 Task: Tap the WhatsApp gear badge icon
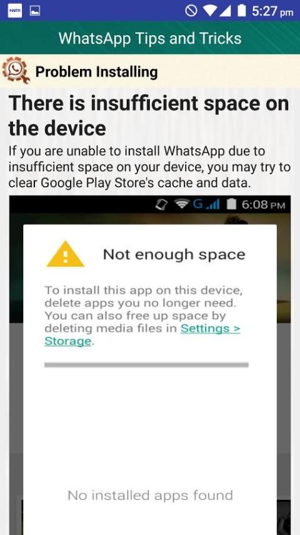click(16, 70)
